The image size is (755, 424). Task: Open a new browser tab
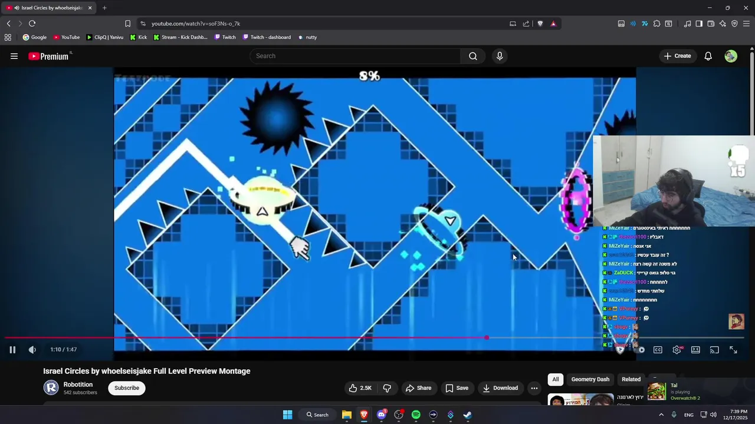click(x=104, y=8)
